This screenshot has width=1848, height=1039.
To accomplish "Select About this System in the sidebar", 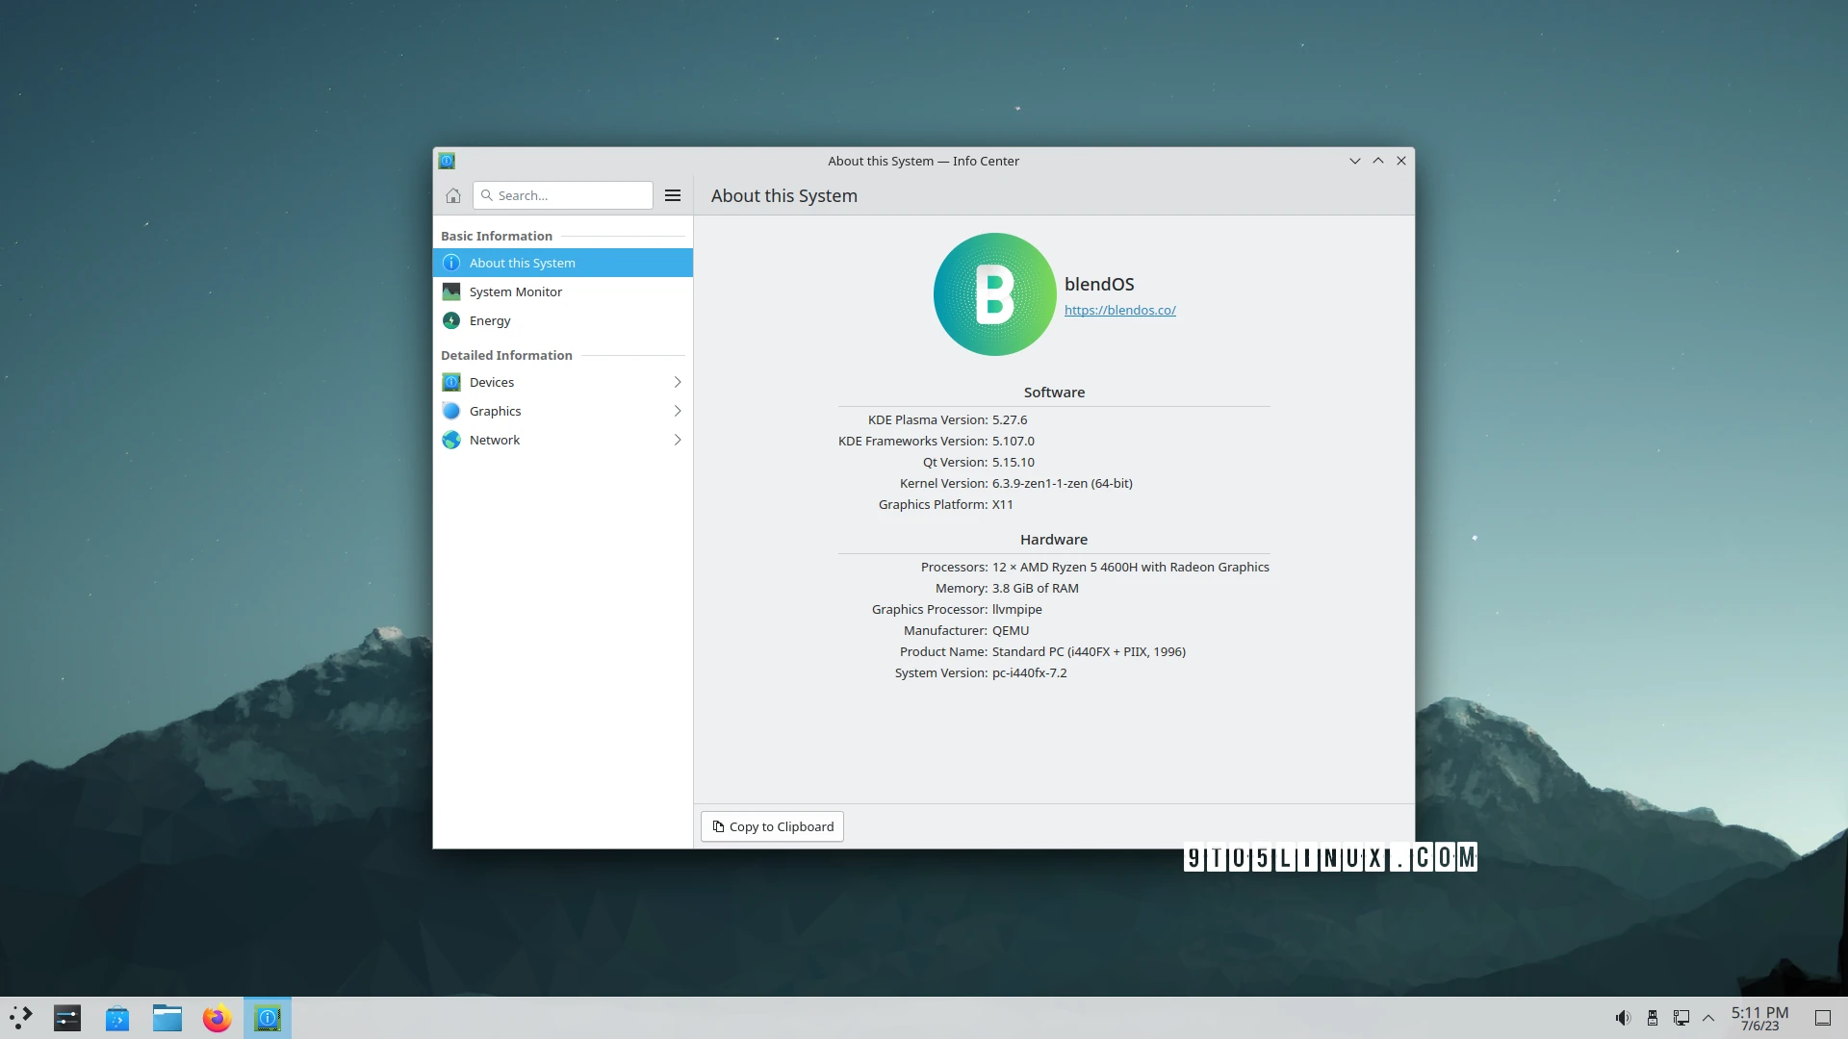I will click(x=522, y=262).
